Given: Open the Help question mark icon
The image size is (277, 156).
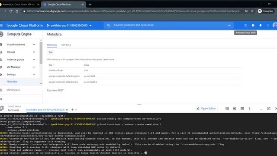Looking at the screenshot, I should coord(253,25).
